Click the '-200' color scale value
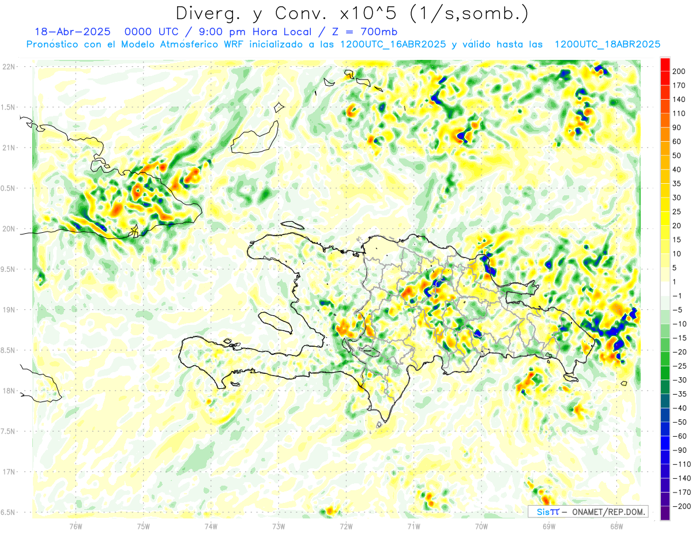692x534 pixels. tap(682, 506)
